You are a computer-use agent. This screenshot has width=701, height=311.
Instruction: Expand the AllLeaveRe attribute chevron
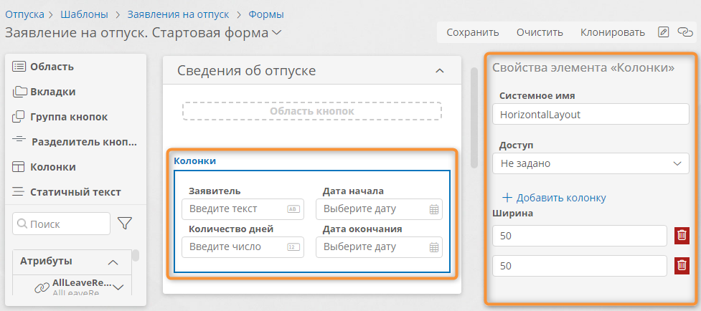click(x=118, y=287)
